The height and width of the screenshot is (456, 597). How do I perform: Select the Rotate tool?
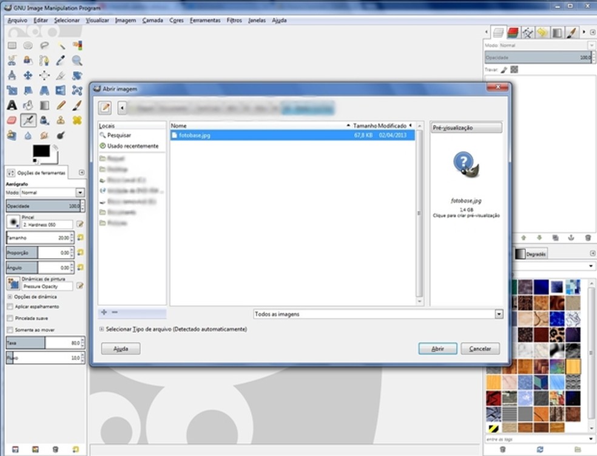pyautogui.click(x=77, y=75)
